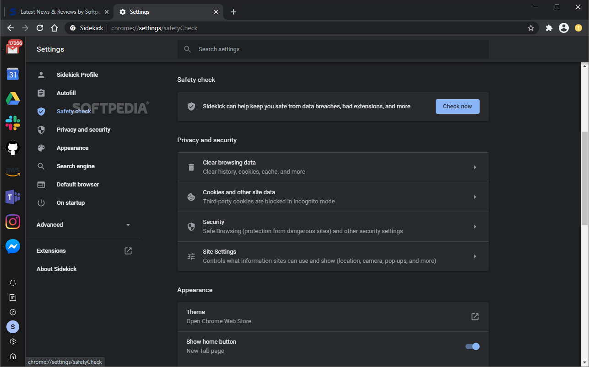Open Messenger sidebar app
The image size is (589, 367).
tap(13, 246)
